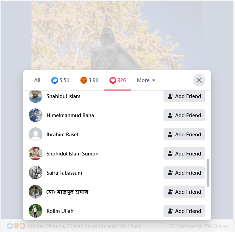Open Himelmahmud Rana's profile avatar
The height and width of the screenshot is (232, 235).
(36, 115)
